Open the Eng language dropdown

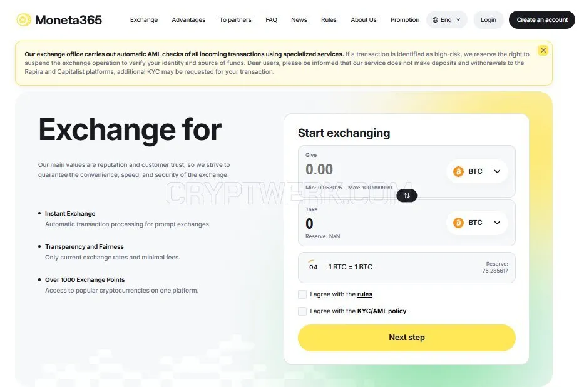pyautogui.click(x=446, y=20)
